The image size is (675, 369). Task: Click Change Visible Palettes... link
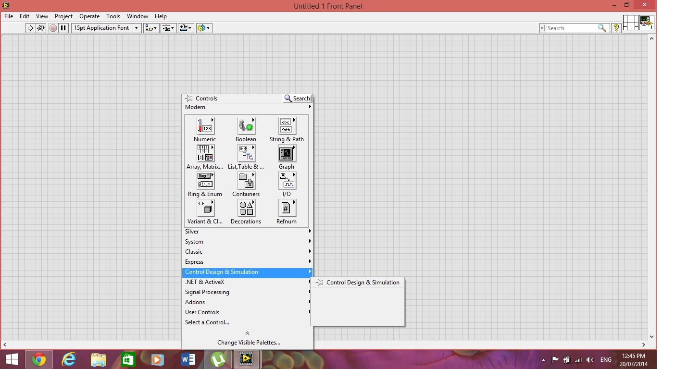pos(249,343)
